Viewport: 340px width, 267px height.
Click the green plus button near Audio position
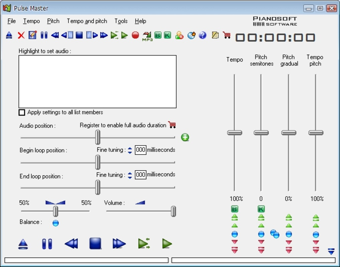click(x=185, y=137)
